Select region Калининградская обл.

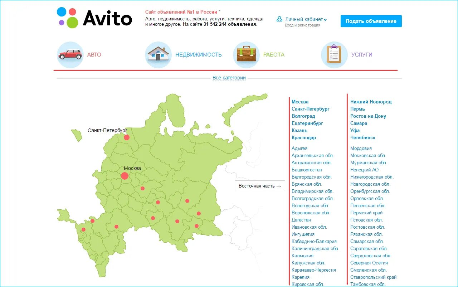(x=316, y=248)
